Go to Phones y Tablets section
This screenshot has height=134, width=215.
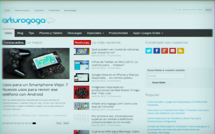pyautogui.click(x=51, y=33)
